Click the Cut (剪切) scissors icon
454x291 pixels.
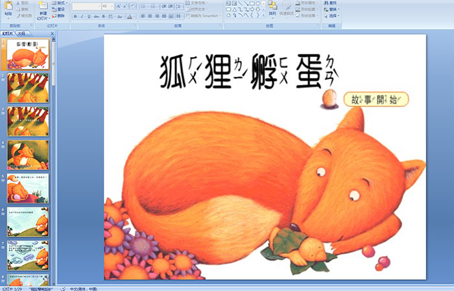coord(19,3)
